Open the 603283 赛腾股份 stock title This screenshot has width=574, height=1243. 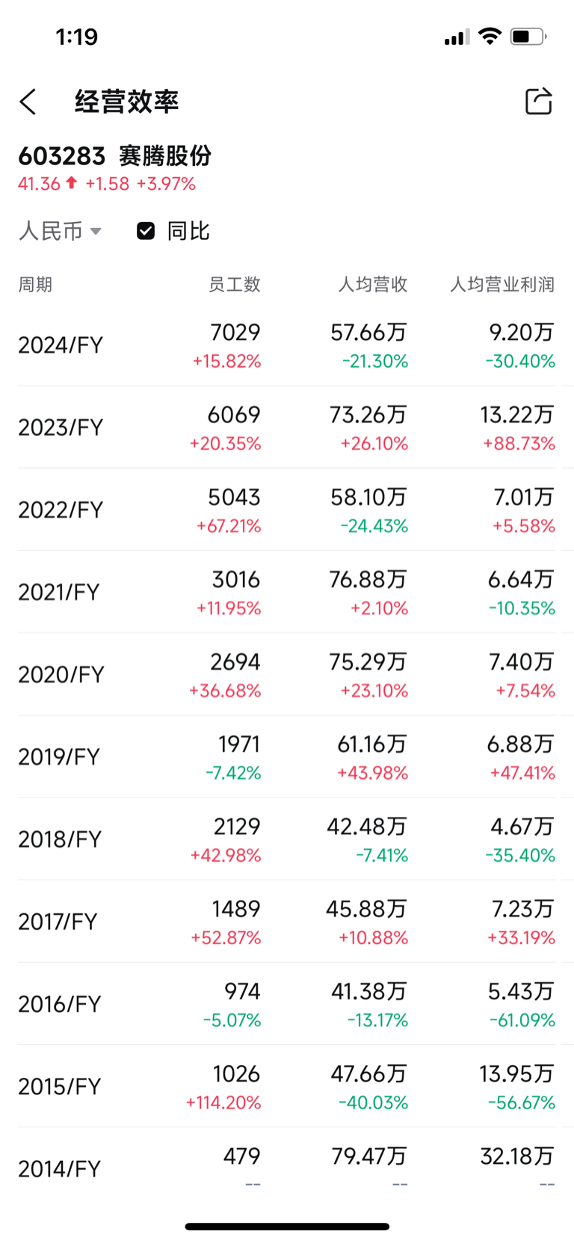pyautogui.click(x=115, y=155)
